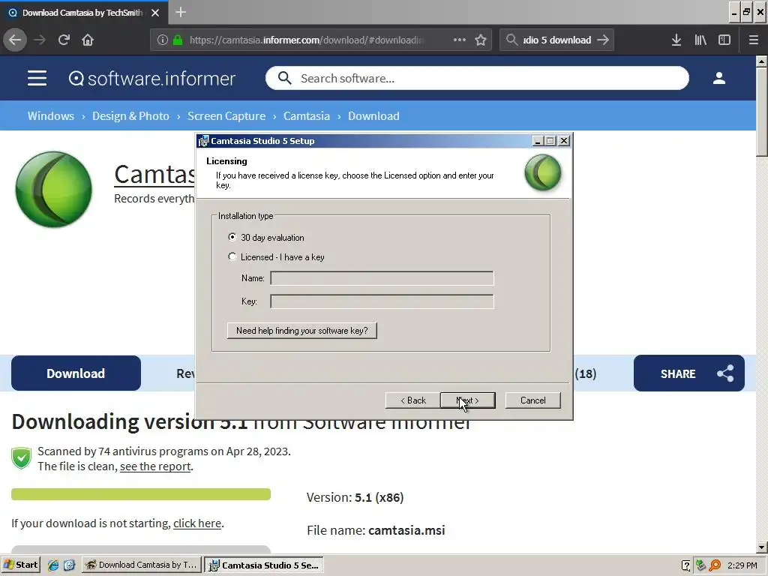The width and height of the screenshot is (768, 576).
Task: Select the Licensed - I have a key option
Action: coord(232,256)
